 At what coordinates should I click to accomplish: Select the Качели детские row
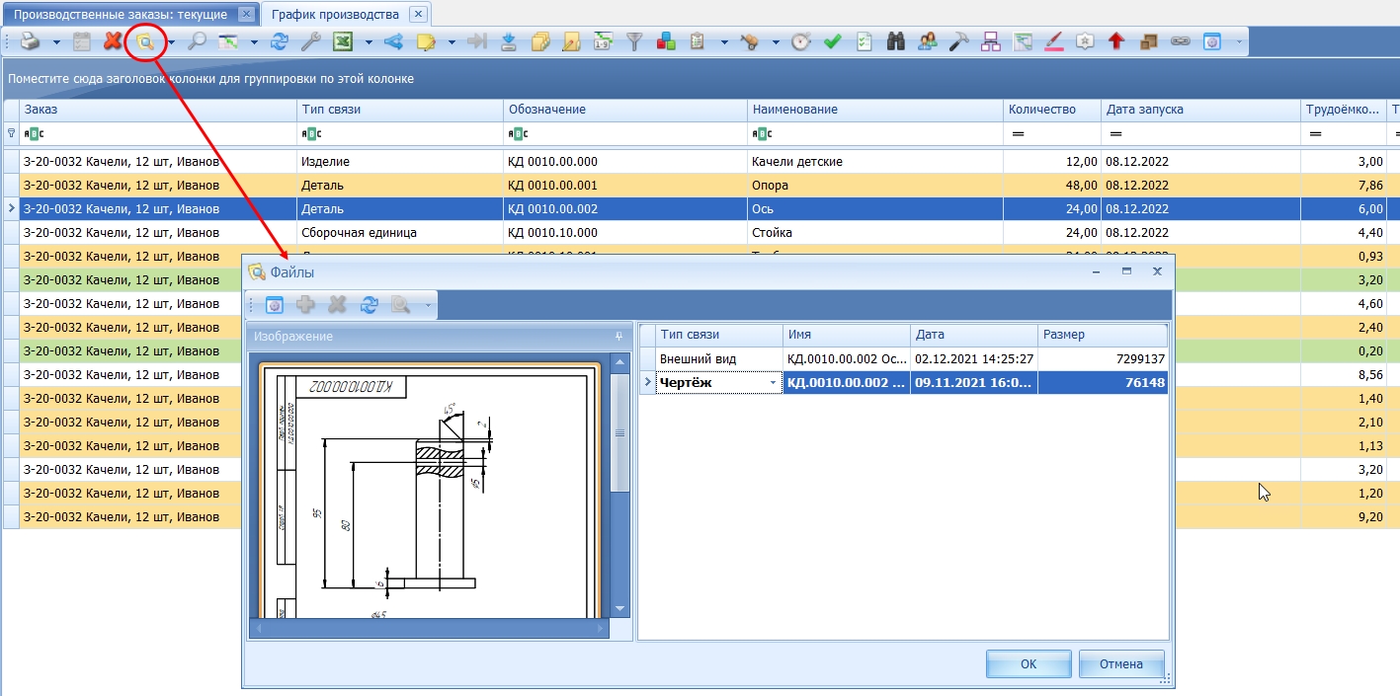[701, 161]
